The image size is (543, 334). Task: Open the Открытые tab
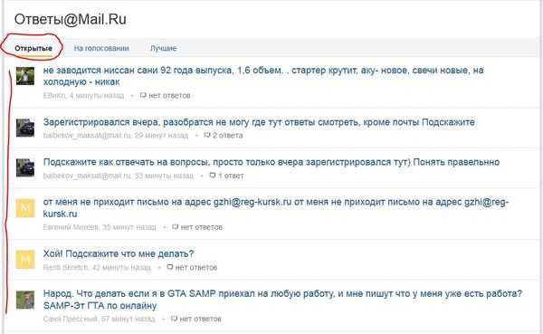tap(33, 48)
